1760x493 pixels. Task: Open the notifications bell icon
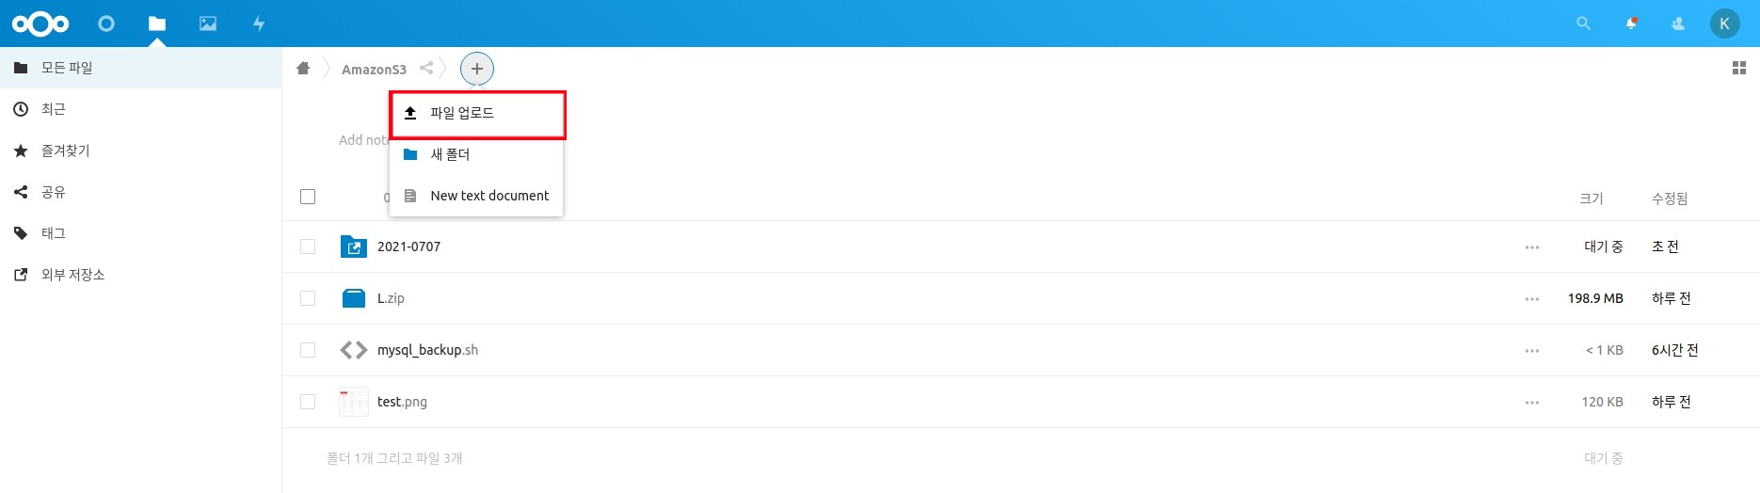click(1631, 24)
